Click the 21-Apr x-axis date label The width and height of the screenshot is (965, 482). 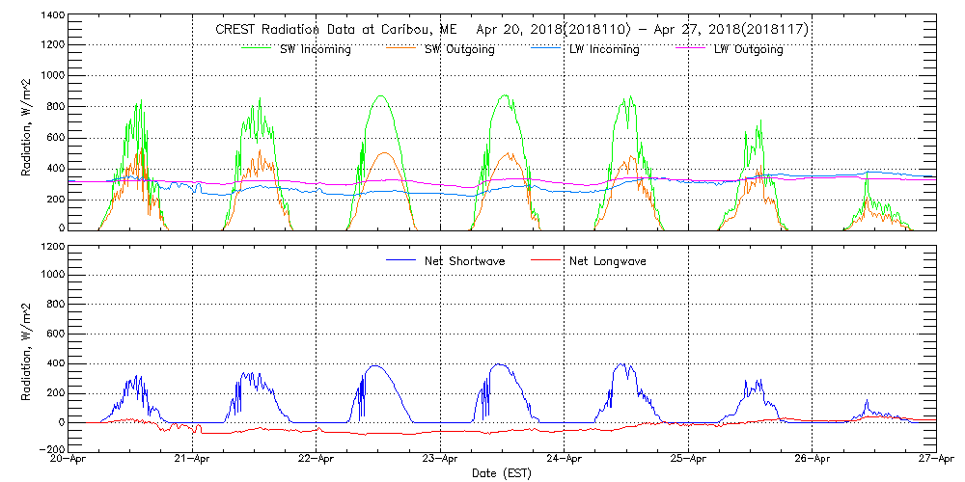pos(193,460)
